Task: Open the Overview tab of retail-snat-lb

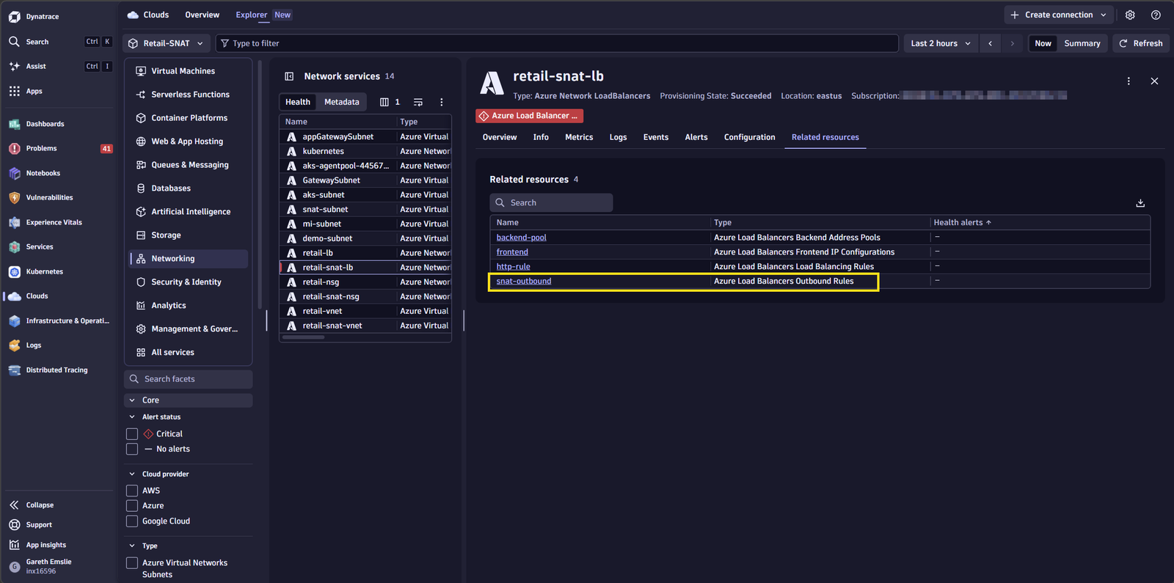Action: click(x=500, y=137)
